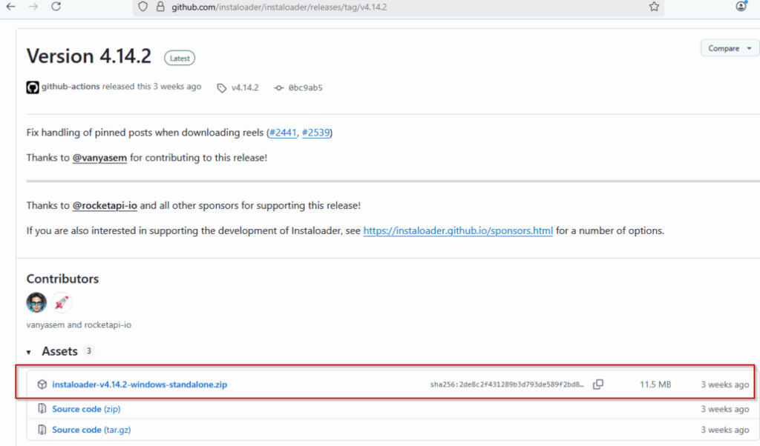Click the commit icon beside 0bc9ab5

click(279, 88)
